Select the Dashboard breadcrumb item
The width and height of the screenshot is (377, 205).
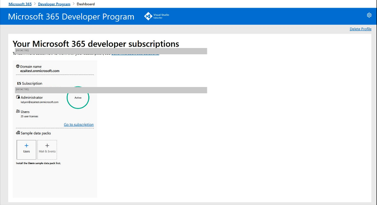pyautogui.click(x=86, y=4)
